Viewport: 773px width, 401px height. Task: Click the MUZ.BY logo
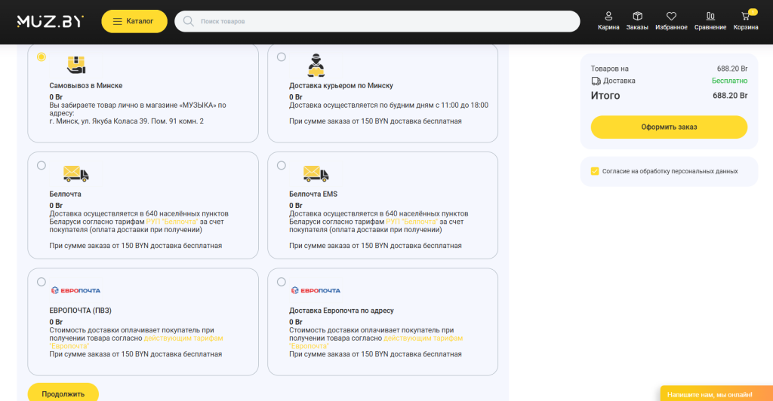tap(51, 21)
